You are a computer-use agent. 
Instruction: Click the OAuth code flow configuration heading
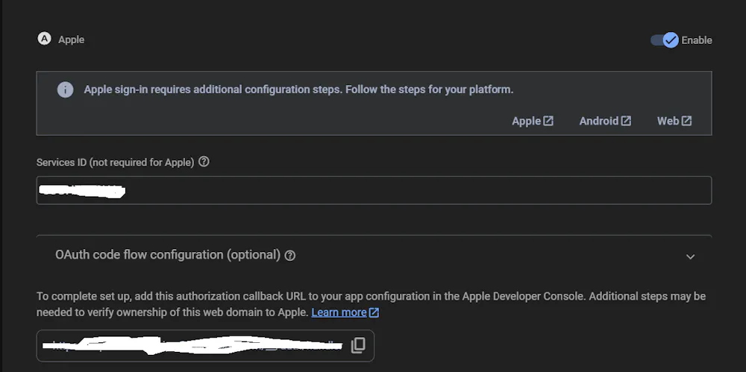point(167,255)
